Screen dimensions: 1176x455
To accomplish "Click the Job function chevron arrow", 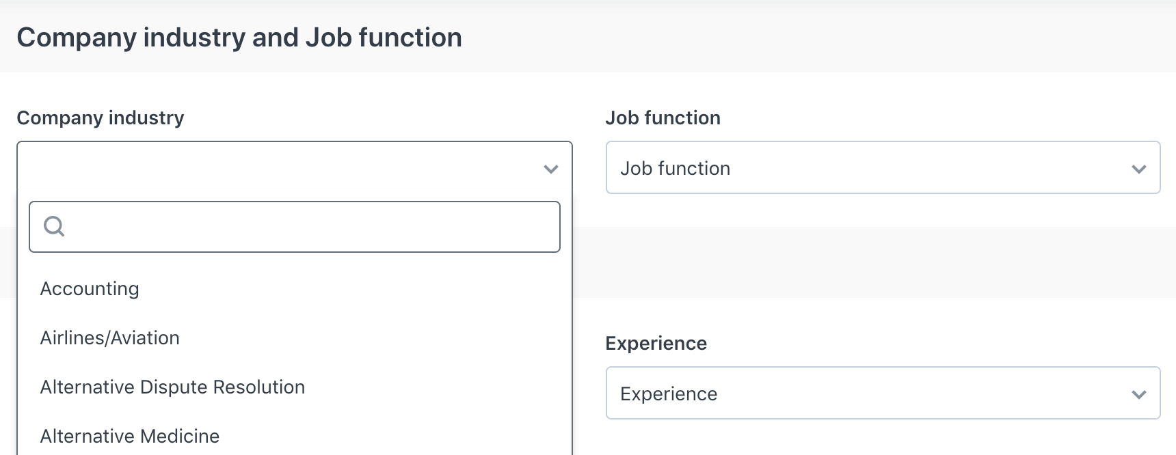I will tap(1138, 169).
